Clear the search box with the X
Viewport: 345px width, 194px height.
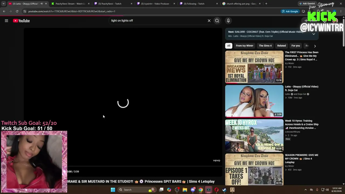(x=209, y=20)
